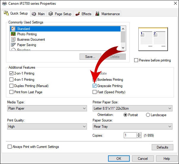Switch to the Quick Setup tab
This screenshot has width=179, height=164.
click(16, 13)
